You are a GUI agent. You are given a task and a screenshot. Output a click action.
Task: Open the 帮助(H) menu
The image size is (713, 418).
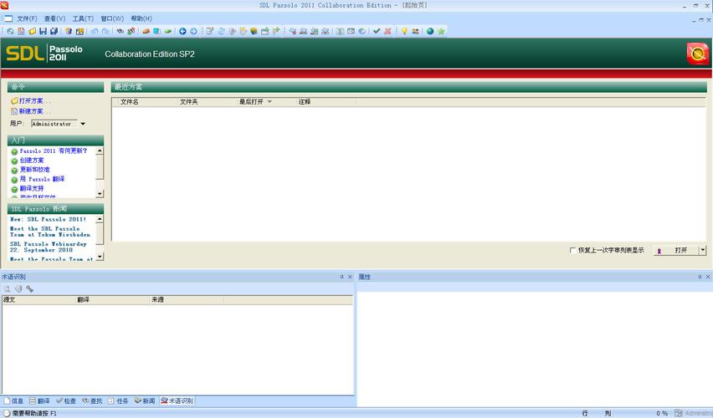pos(141,18)
